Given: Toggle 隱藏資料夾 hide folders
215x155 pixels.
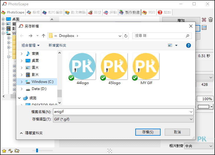Looking at the screenshot, I should [31, 133].
